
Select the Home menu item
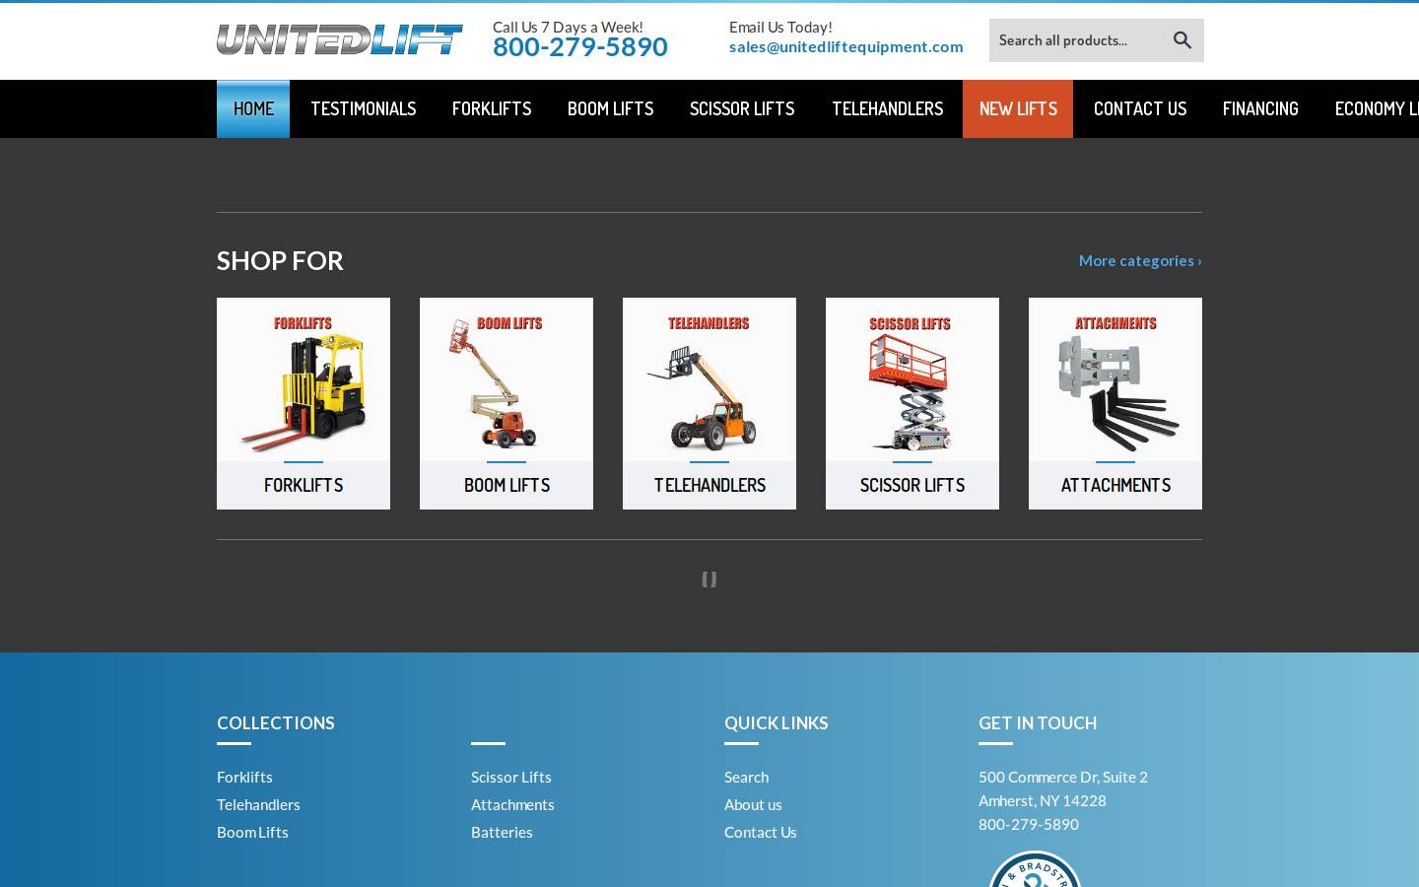coord(253,108)
